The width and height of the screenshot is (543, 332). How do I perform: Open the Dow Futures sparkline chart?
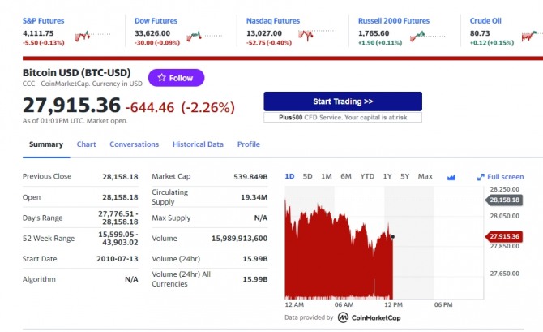coord(204,36)
